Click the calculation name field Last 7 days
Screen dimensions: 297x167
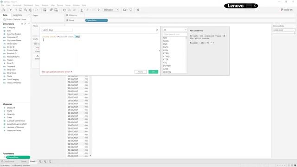click(57, 30)
